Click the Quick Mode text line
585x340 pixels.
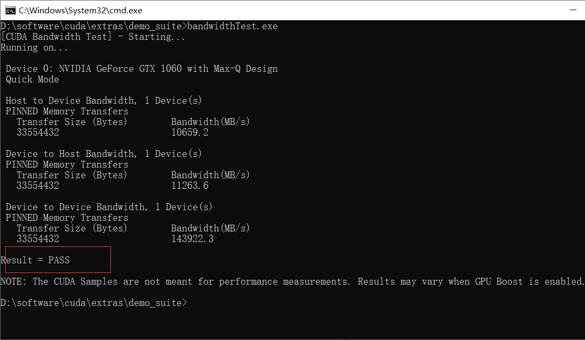click(x=32, y=79)
